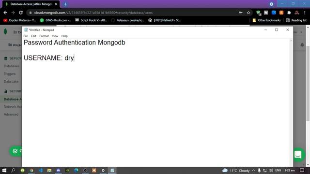The height and width of the screenshot is (174, 310).
Task: Click the orange extension icon
Action: (281, 13)
